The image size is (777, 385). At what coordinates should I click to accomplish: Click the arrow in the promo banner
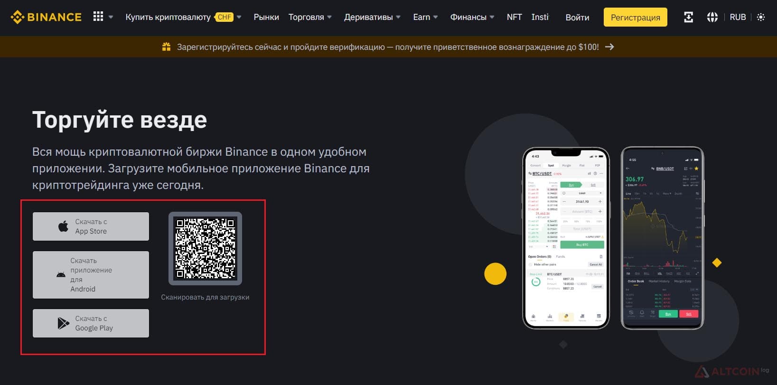coord(609,47)
